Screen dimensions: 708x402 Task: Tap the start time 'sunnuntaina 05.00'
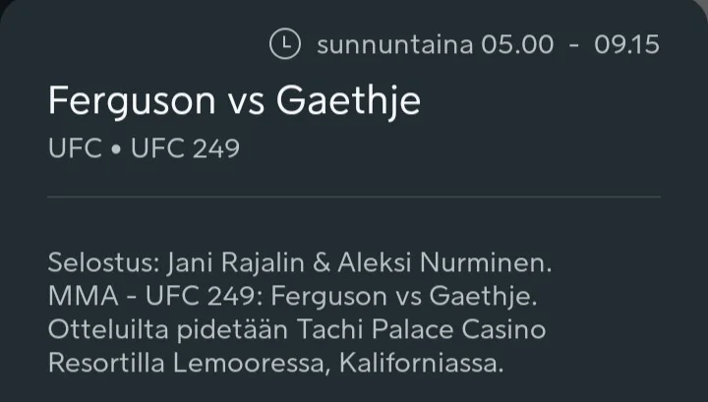coord(435,45)
